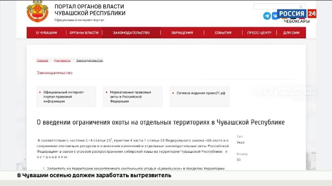
Task: Click the «Тип» field label
Action: [x=240, y=136]
